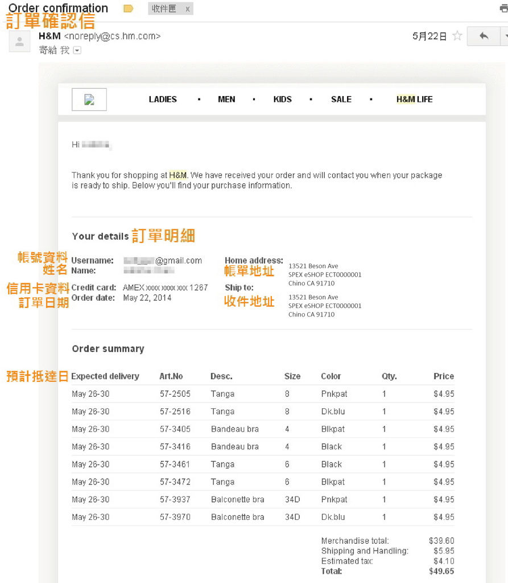Click color Dk.blu in the 57-2516 row
508x583 pixels.
333,412
